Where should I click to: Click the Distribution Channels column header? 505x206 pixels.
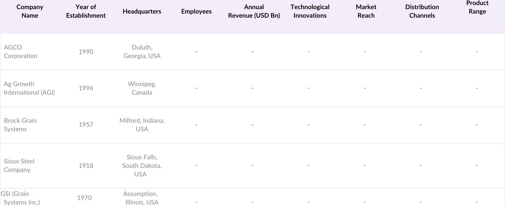[422, 11]
